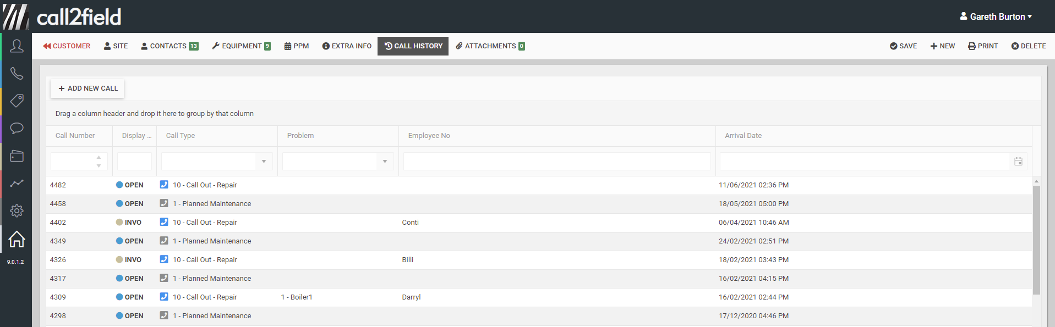Open the Gareth Burton user menu

click(x=996, y=16)
